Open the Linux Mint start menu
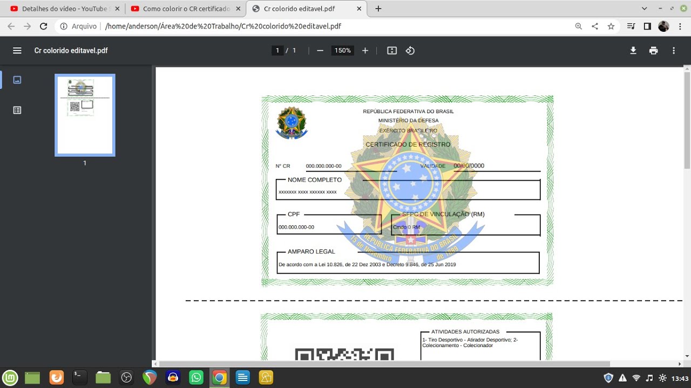 pyautogui.click(x=10, y=378)
